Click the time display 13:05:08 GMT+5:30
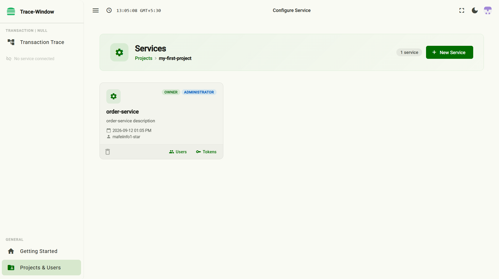Viewport: 499px width, 279px height. click(x=139, y=10)
